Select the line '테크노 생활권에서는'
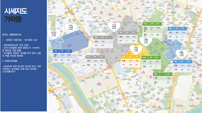This screenshot has height=113, width=202. [x=12, y=35]
